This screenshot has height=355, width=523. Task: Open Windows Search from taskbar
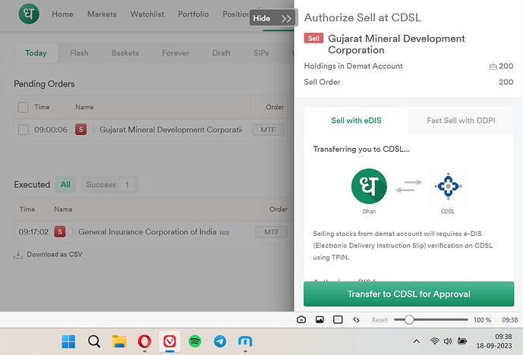(94, 341)
